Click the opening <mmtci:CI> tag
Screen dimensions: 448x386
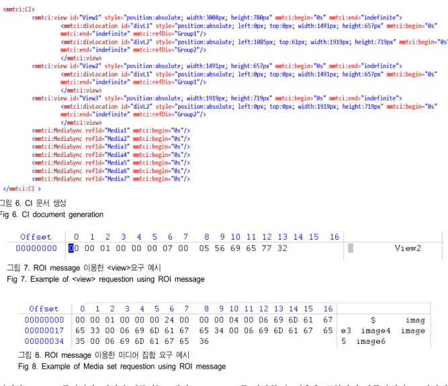pyautogui.click(x=19, y=9)
